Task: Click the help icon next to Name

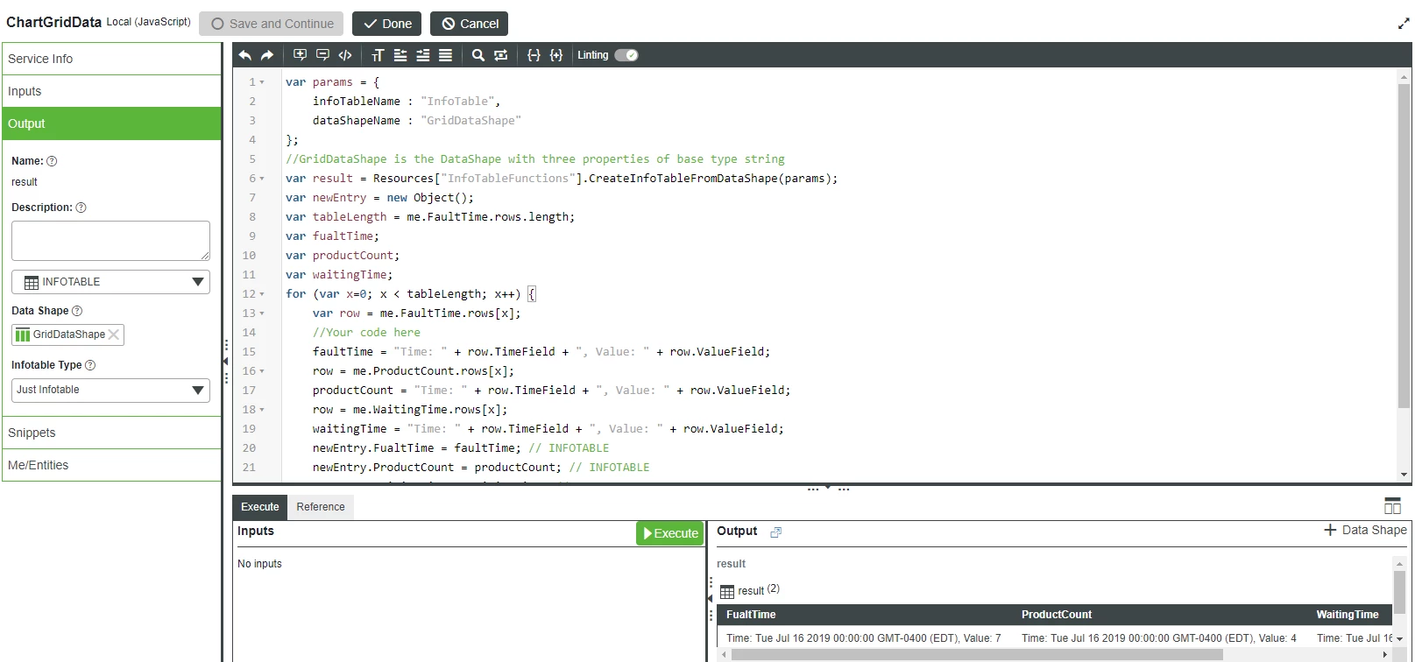Action: point(52,161)
